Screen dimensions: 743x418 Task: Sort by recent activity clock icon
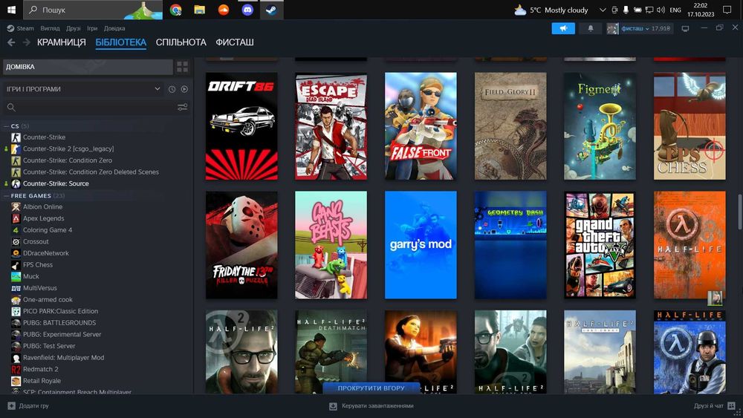[172, 89]
